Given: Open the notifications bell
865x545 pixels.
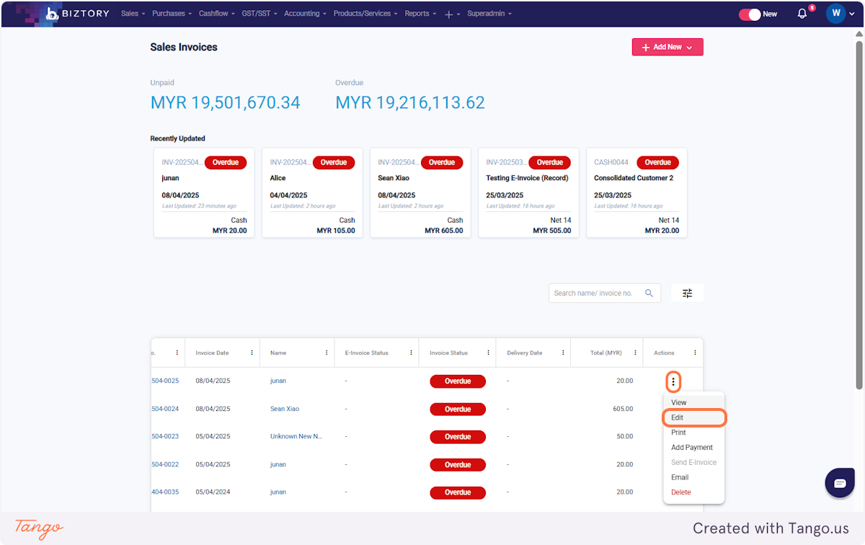Looking at the screenshot, I should click(802, 14).
